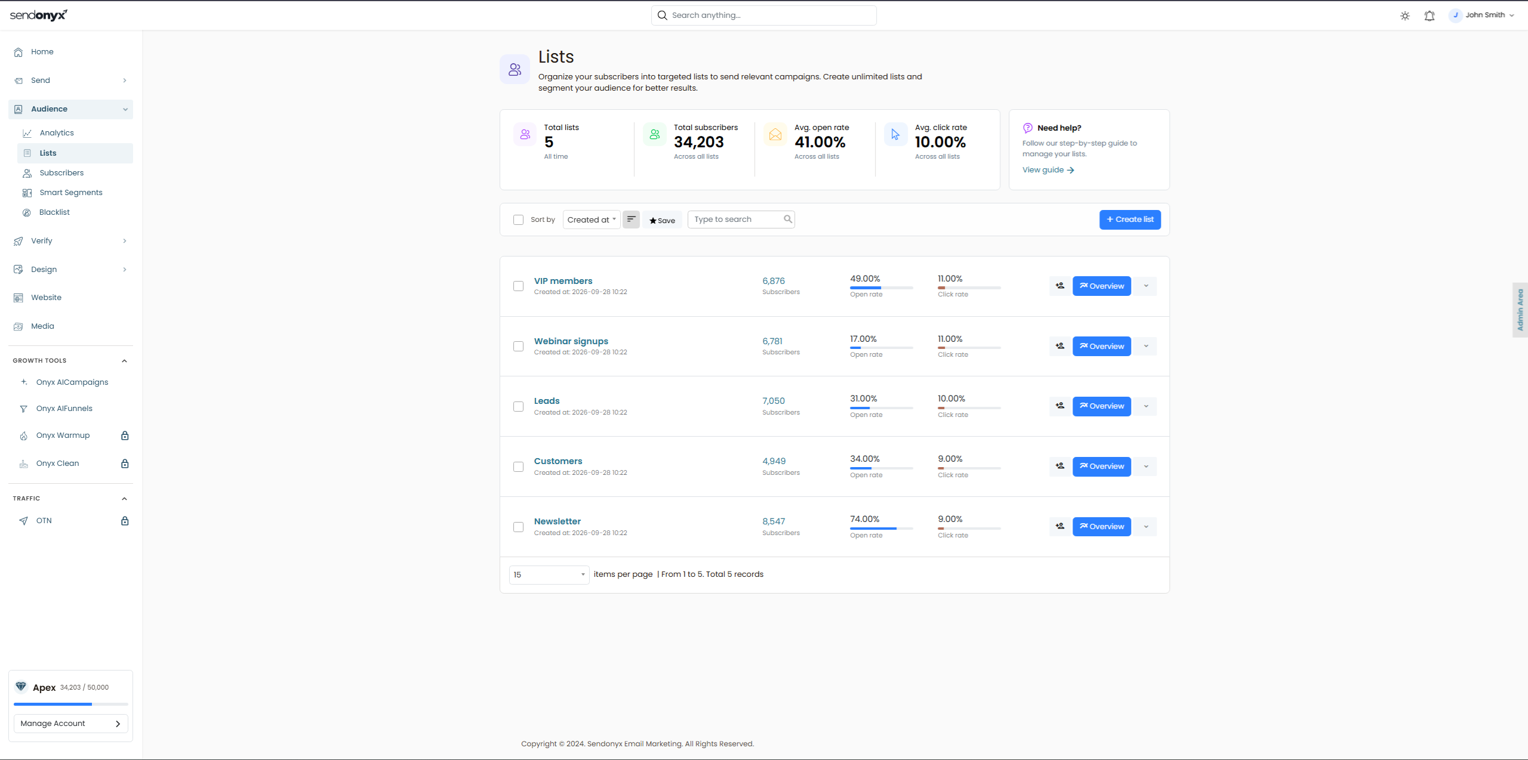Expand more actions for Leads
The image size is (1528, 760).
click(x=1146, y=406)
